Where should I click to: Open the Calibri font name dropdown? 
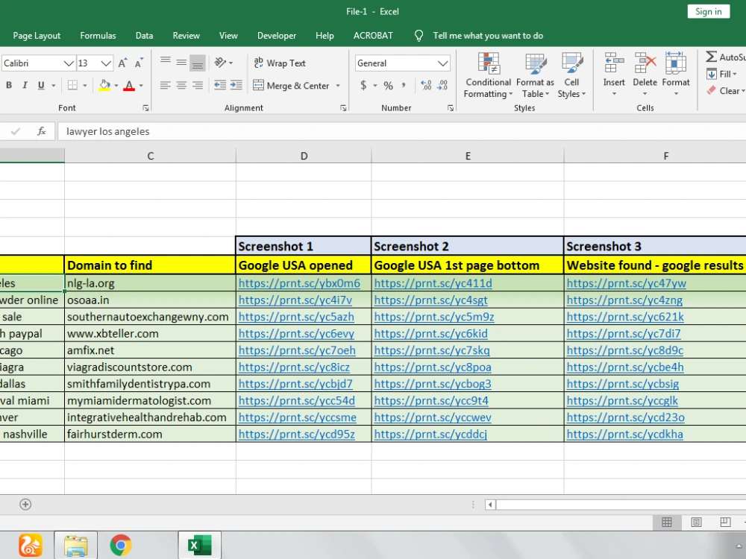pos(69,63)
